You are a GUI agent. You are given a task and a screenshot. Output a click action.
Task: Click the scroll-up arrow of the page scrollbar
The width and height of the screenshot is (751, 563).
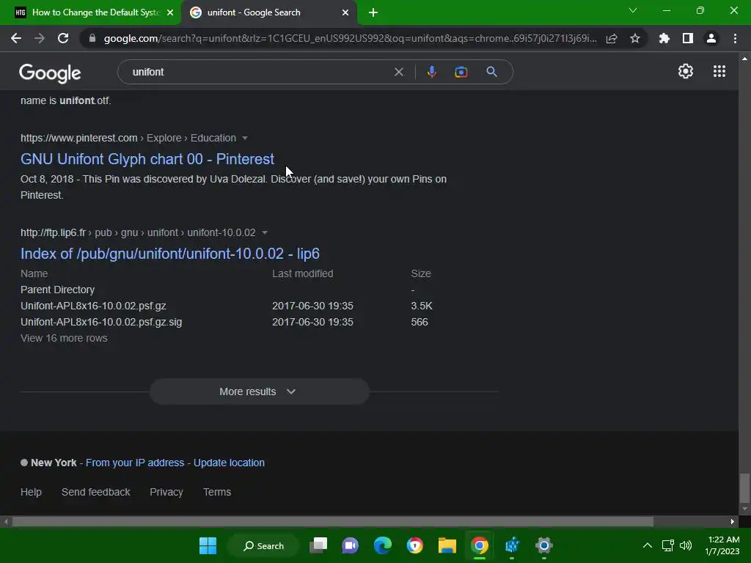tap(744, 59)
